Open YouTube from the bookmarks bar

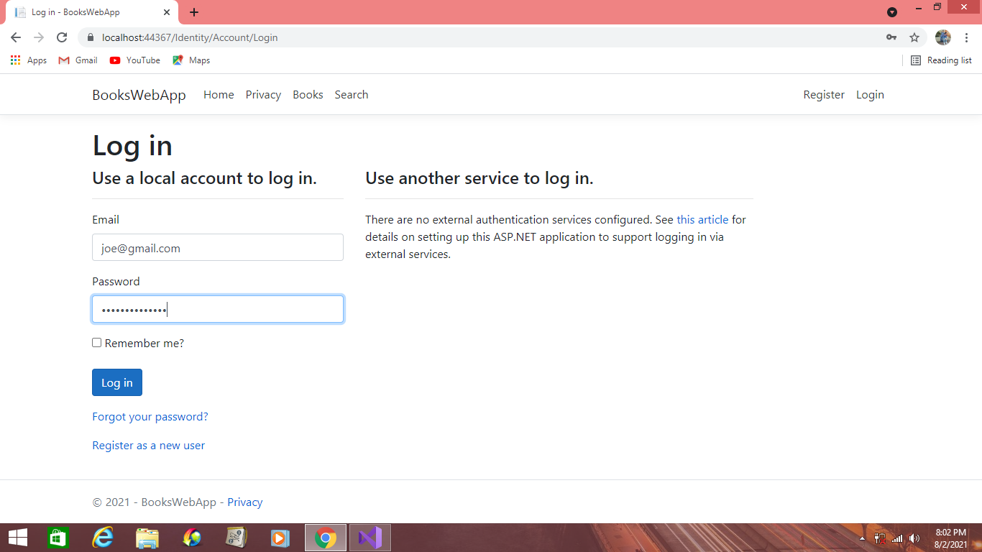134,60
